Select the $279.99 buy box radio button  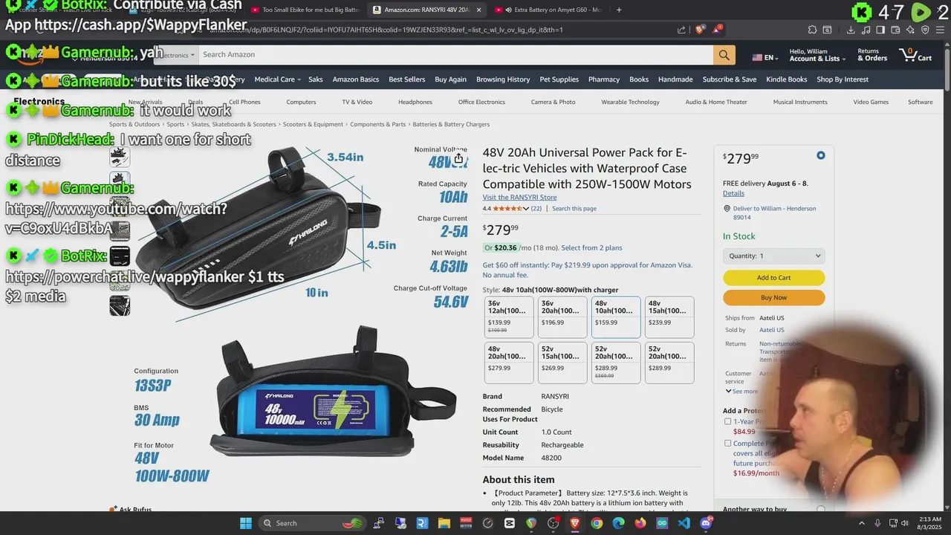pyautogui.click(x=820, y=155)
